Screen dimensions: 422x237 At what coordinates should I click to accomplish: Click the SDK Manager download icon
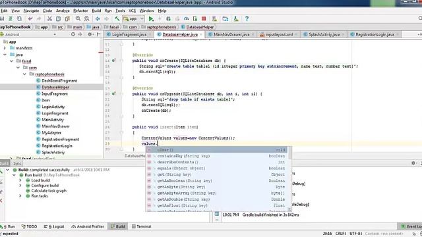(236, 19)
